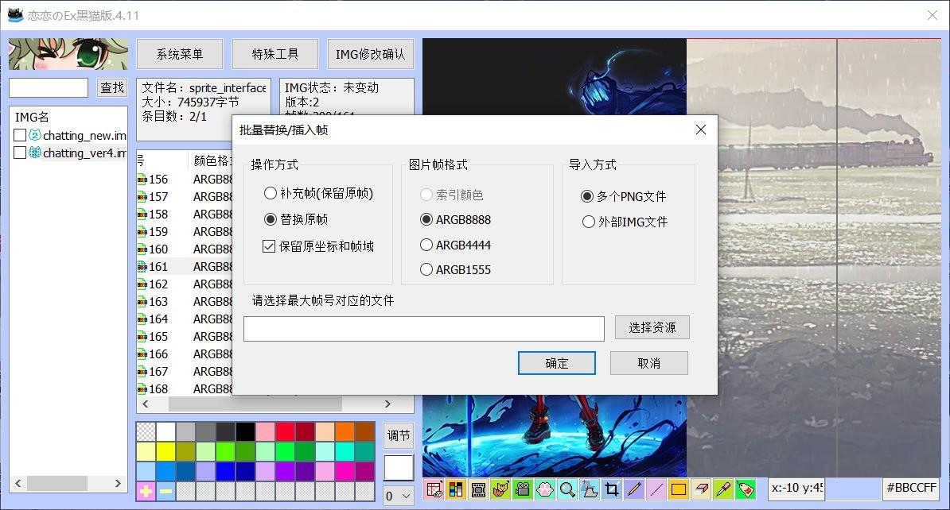Pick the pencil drawing tool

tap(634, 489)
